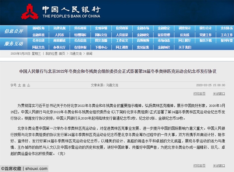Open 关于我们 about page
Viewport: 234px width, 172px height.
tap(185, 47)
